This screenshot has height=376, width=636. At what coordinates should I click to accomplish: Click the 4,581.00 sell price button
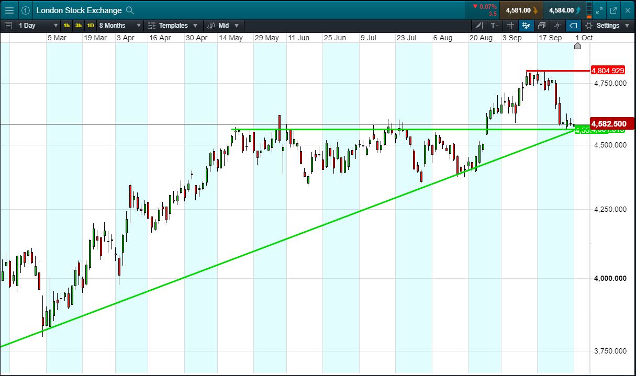pyautogui.click(x=521, y=10)
